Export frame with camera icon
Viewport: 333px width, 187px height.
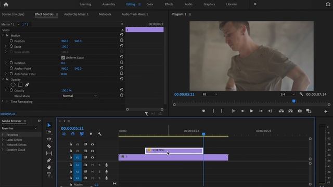(x=300, y=111)
